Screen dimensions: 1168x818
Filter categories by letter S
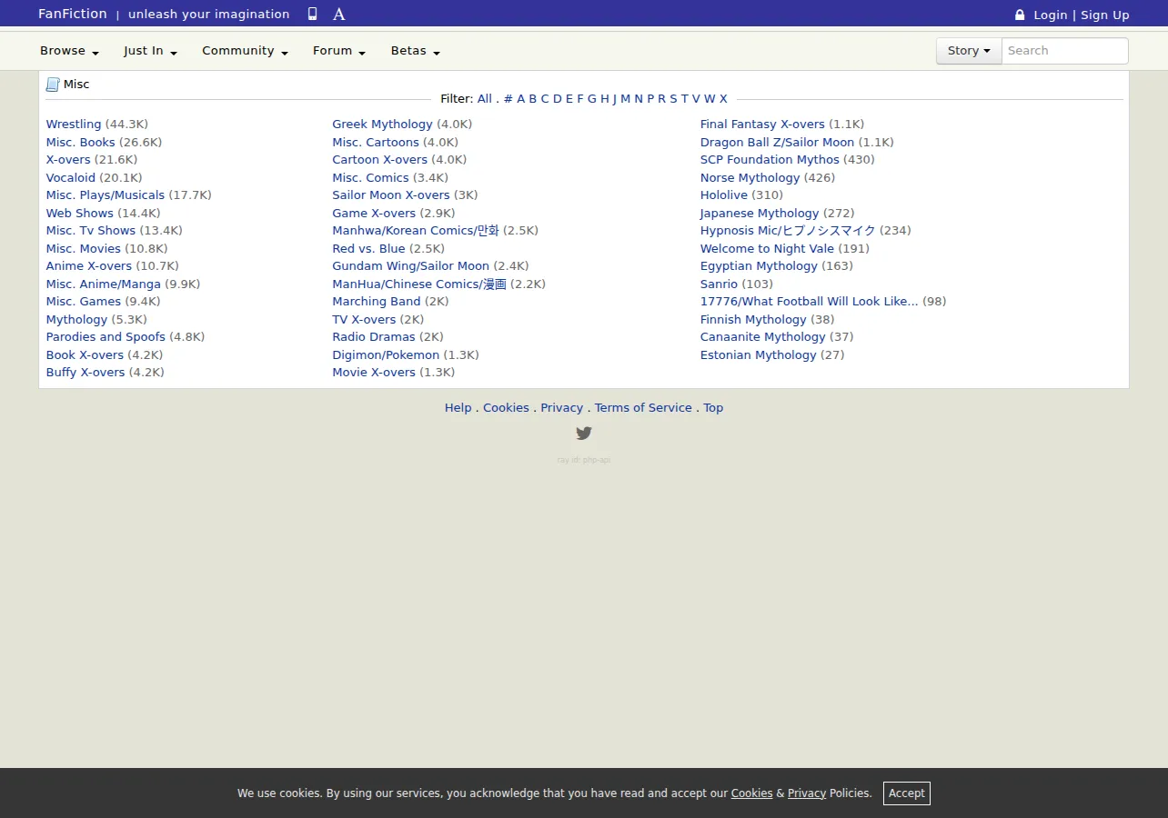coord(673,99)
